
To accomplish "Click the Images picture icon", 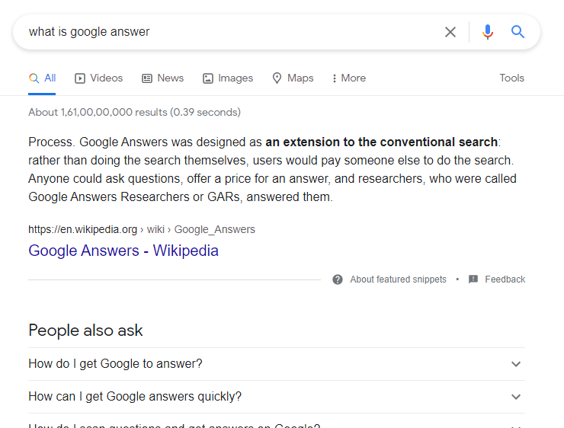I will click(x=208, y=78).
